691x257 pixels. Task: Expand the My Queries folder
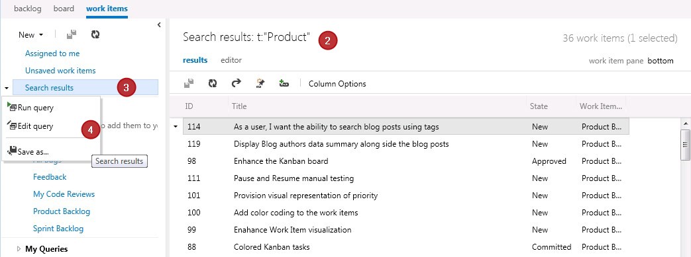[x=19, y=248]
